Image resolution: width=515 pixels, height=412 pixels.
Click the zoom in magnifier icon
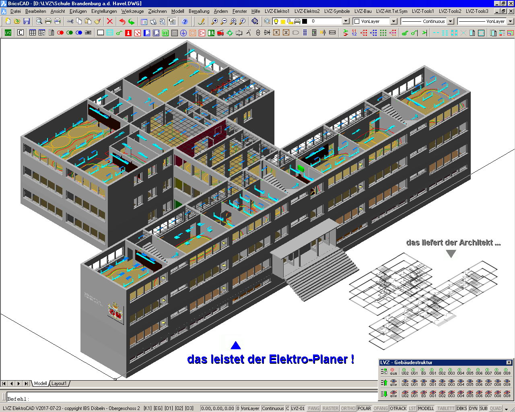point(214,21)
